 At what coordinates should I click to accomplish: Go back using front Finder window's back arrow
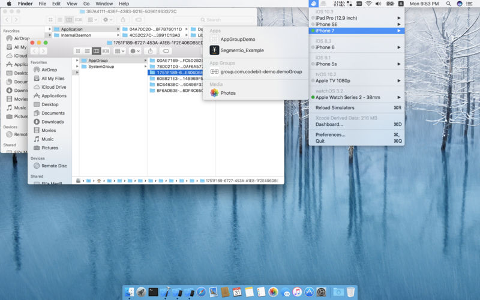[34, 51]
